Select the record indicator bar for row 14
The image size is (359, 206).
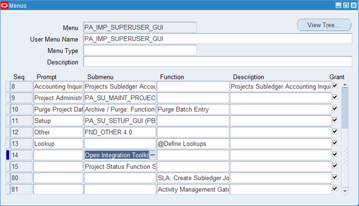8,155
